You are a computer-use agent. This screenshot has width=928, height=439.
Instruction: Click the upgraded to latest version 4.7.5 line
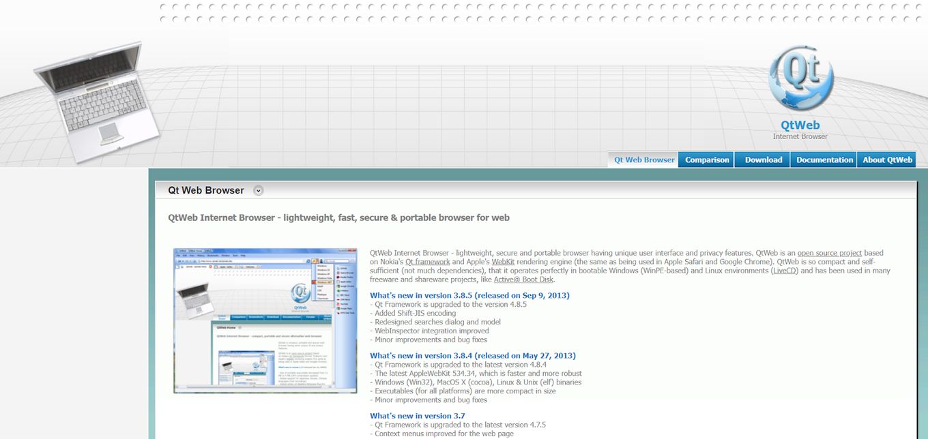point(458,425)
